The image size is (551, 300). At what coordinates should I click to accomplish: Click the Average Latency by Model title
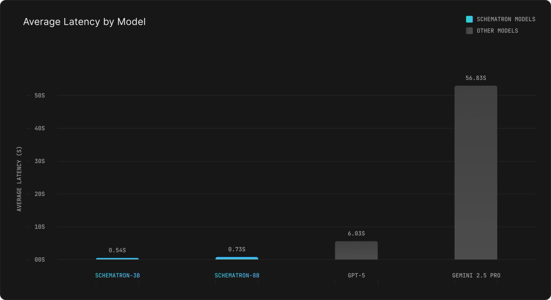pos(84,22)
